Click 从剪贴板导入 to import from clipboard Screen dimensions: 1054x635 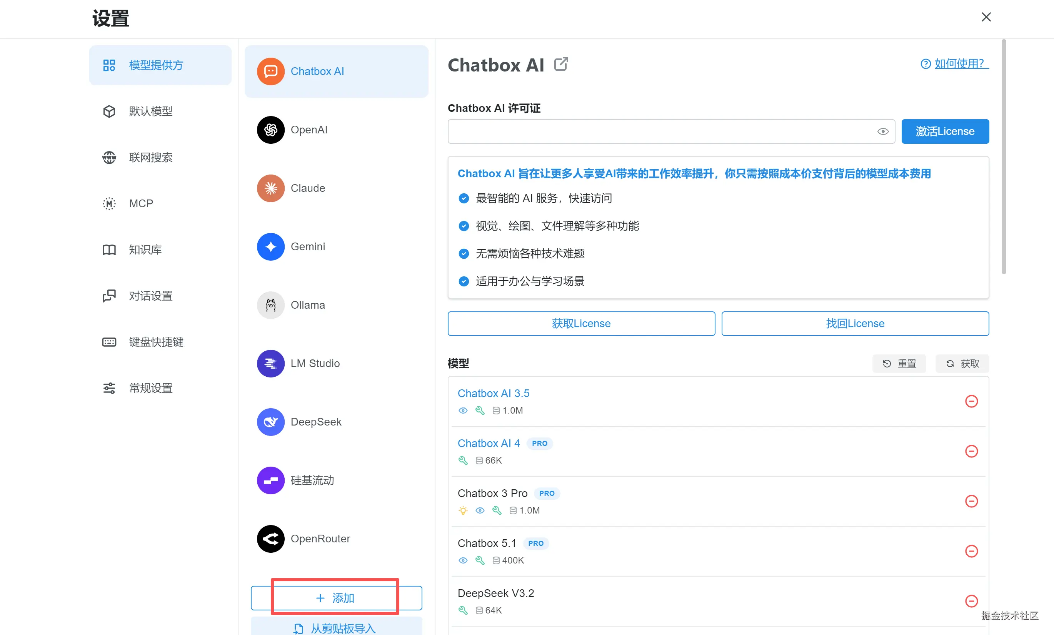(336, 627)
